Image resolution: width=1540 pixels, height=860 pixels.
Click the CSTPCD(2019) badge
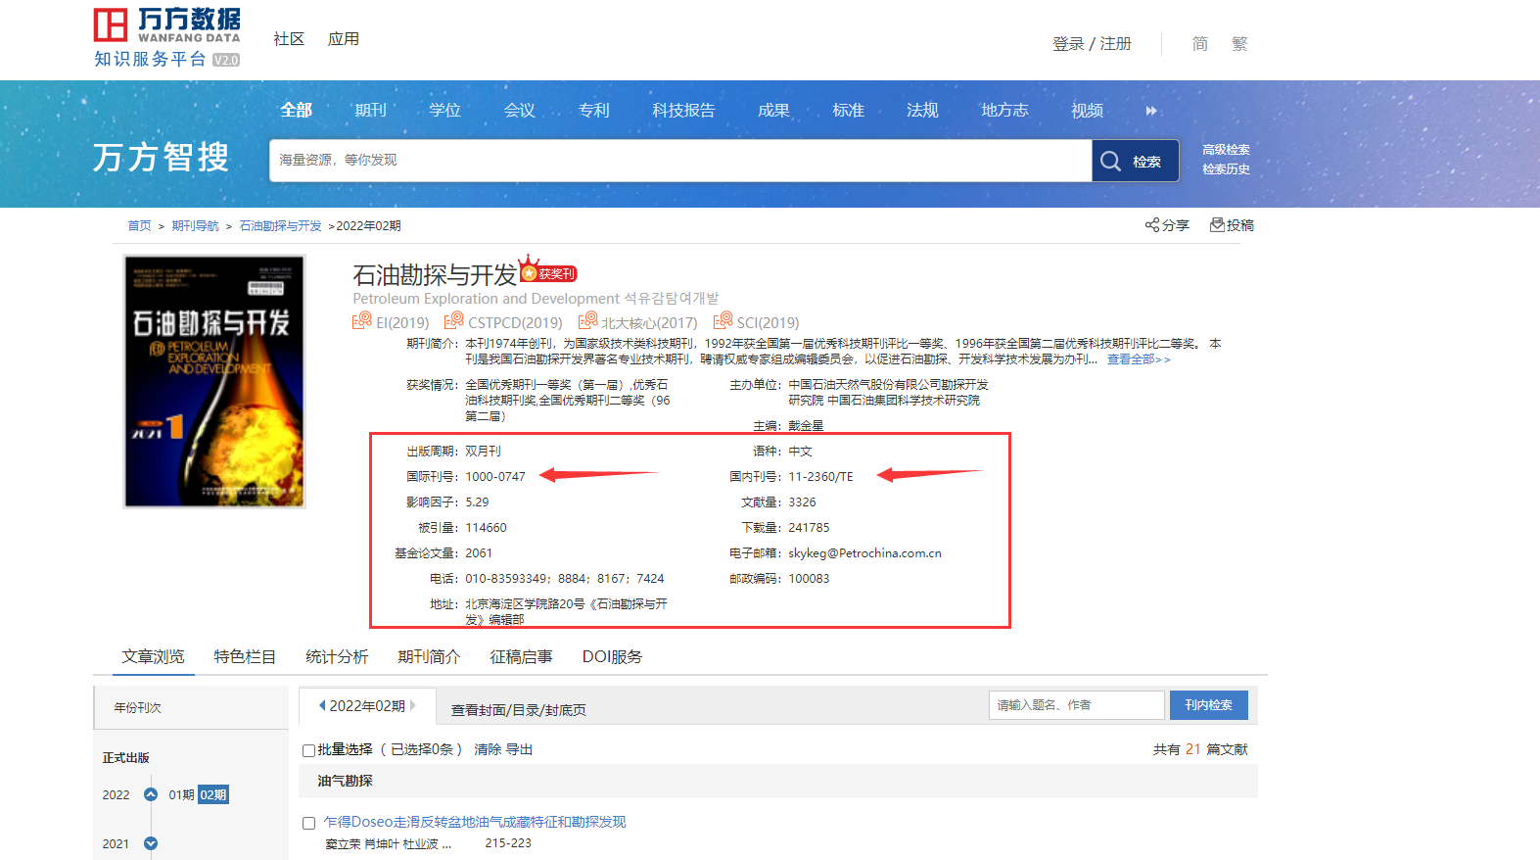[503, 322]
